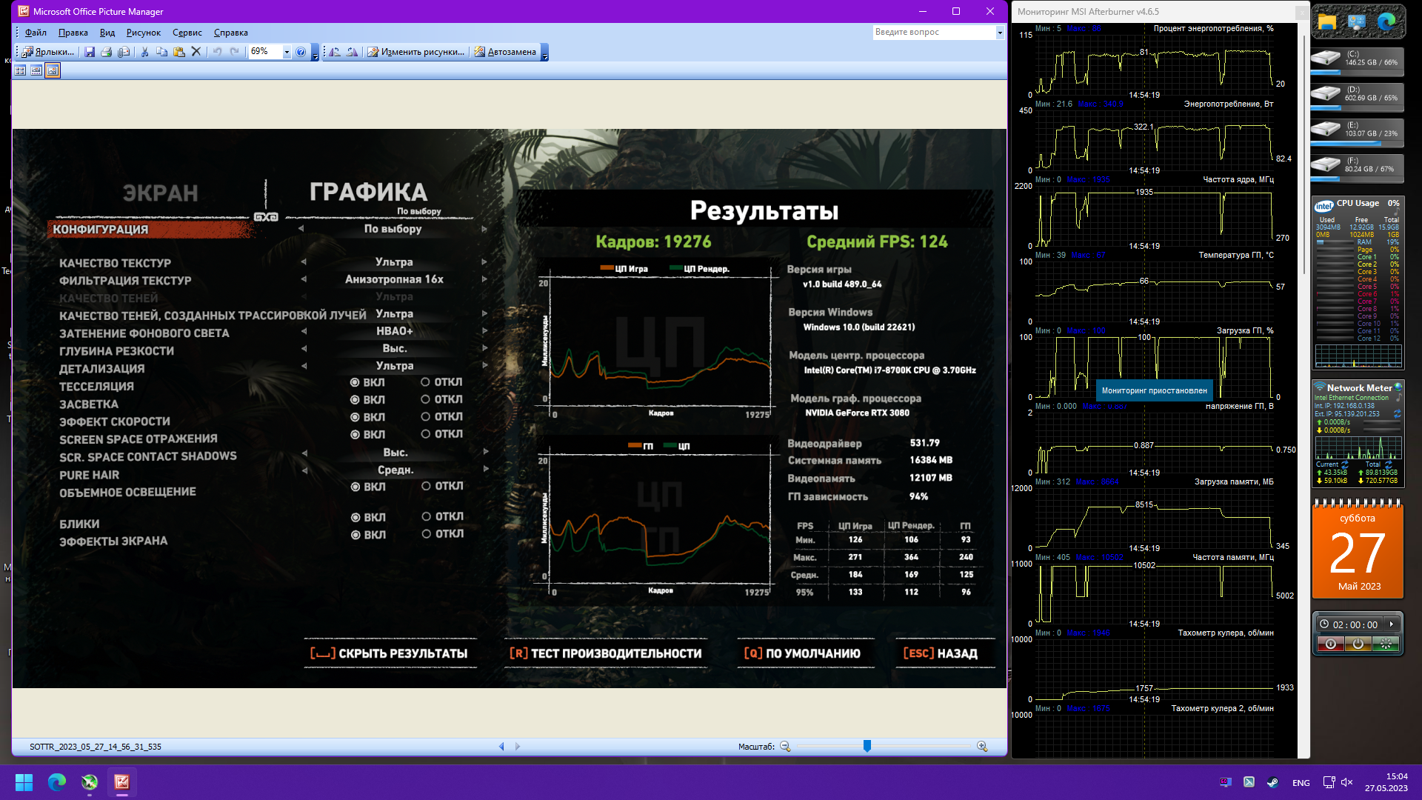
Task: Select ОТКЛ radio for Тесселяция
Action: tap(426, 382)
